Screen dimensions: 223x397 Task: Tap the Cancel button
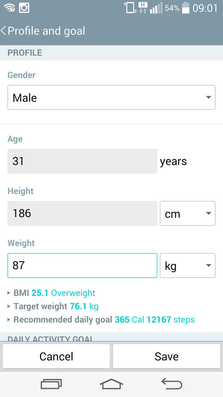click(x=57, y=356)
